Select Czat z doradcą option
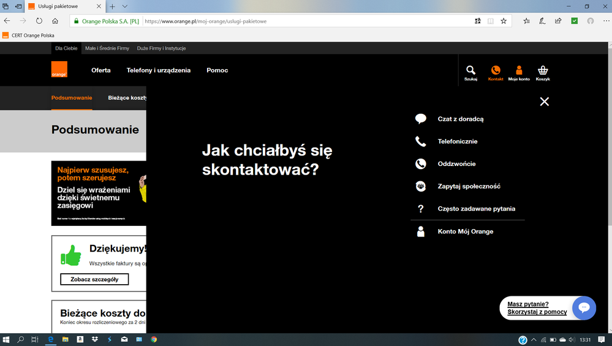This screenshot has height=346, width=612. pos(460,119)
